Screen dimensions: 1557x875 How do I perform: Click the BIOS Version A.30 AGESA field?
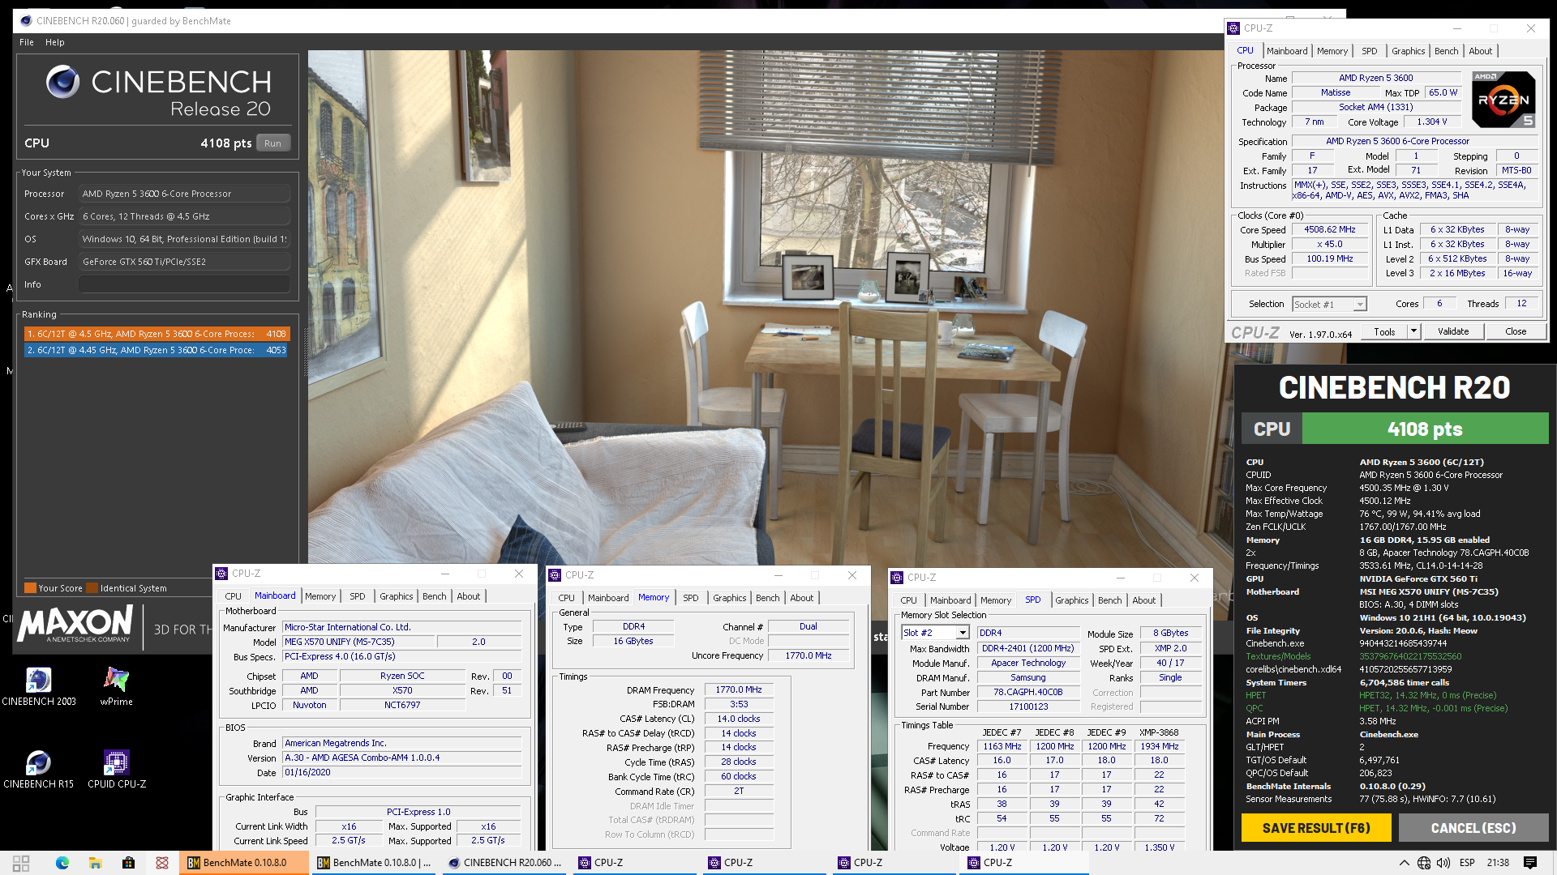click(401, 758)
